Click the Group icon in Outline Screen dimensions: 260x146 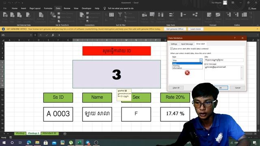tap(228, 15)
